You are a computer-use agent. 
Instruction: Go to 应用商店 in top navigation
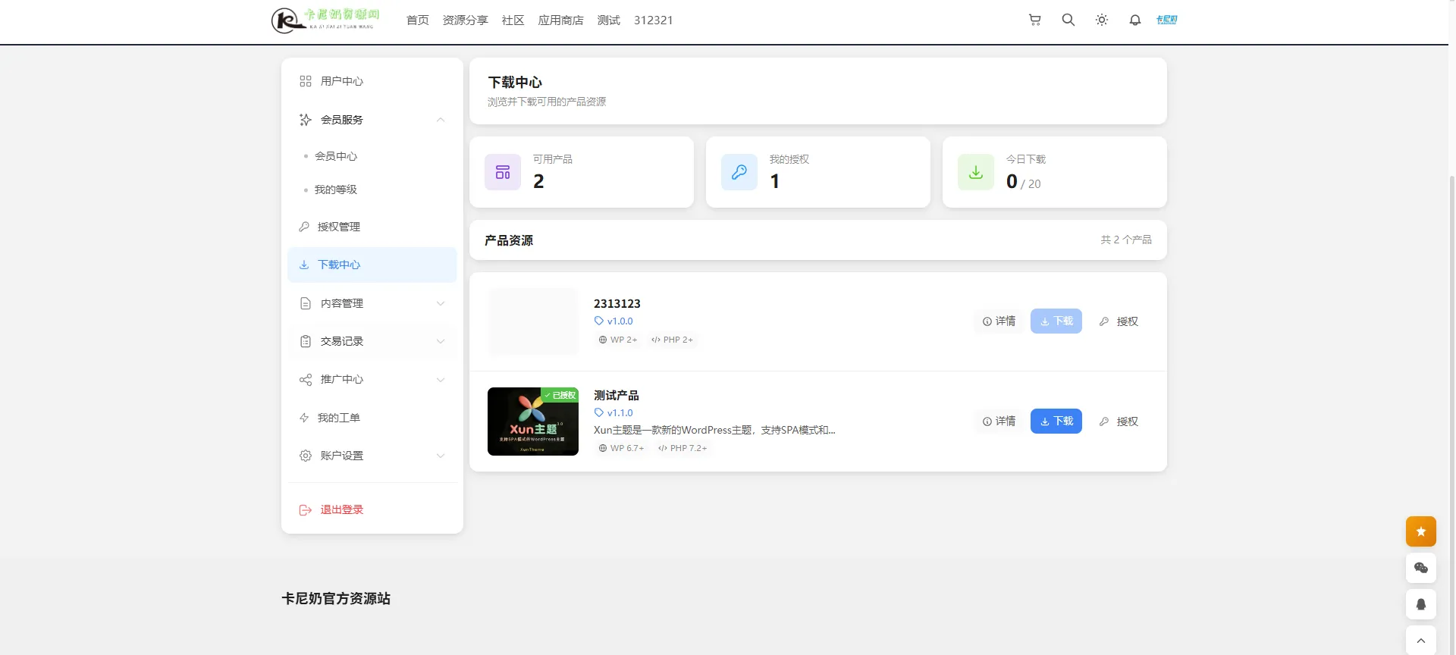point(560,20)
